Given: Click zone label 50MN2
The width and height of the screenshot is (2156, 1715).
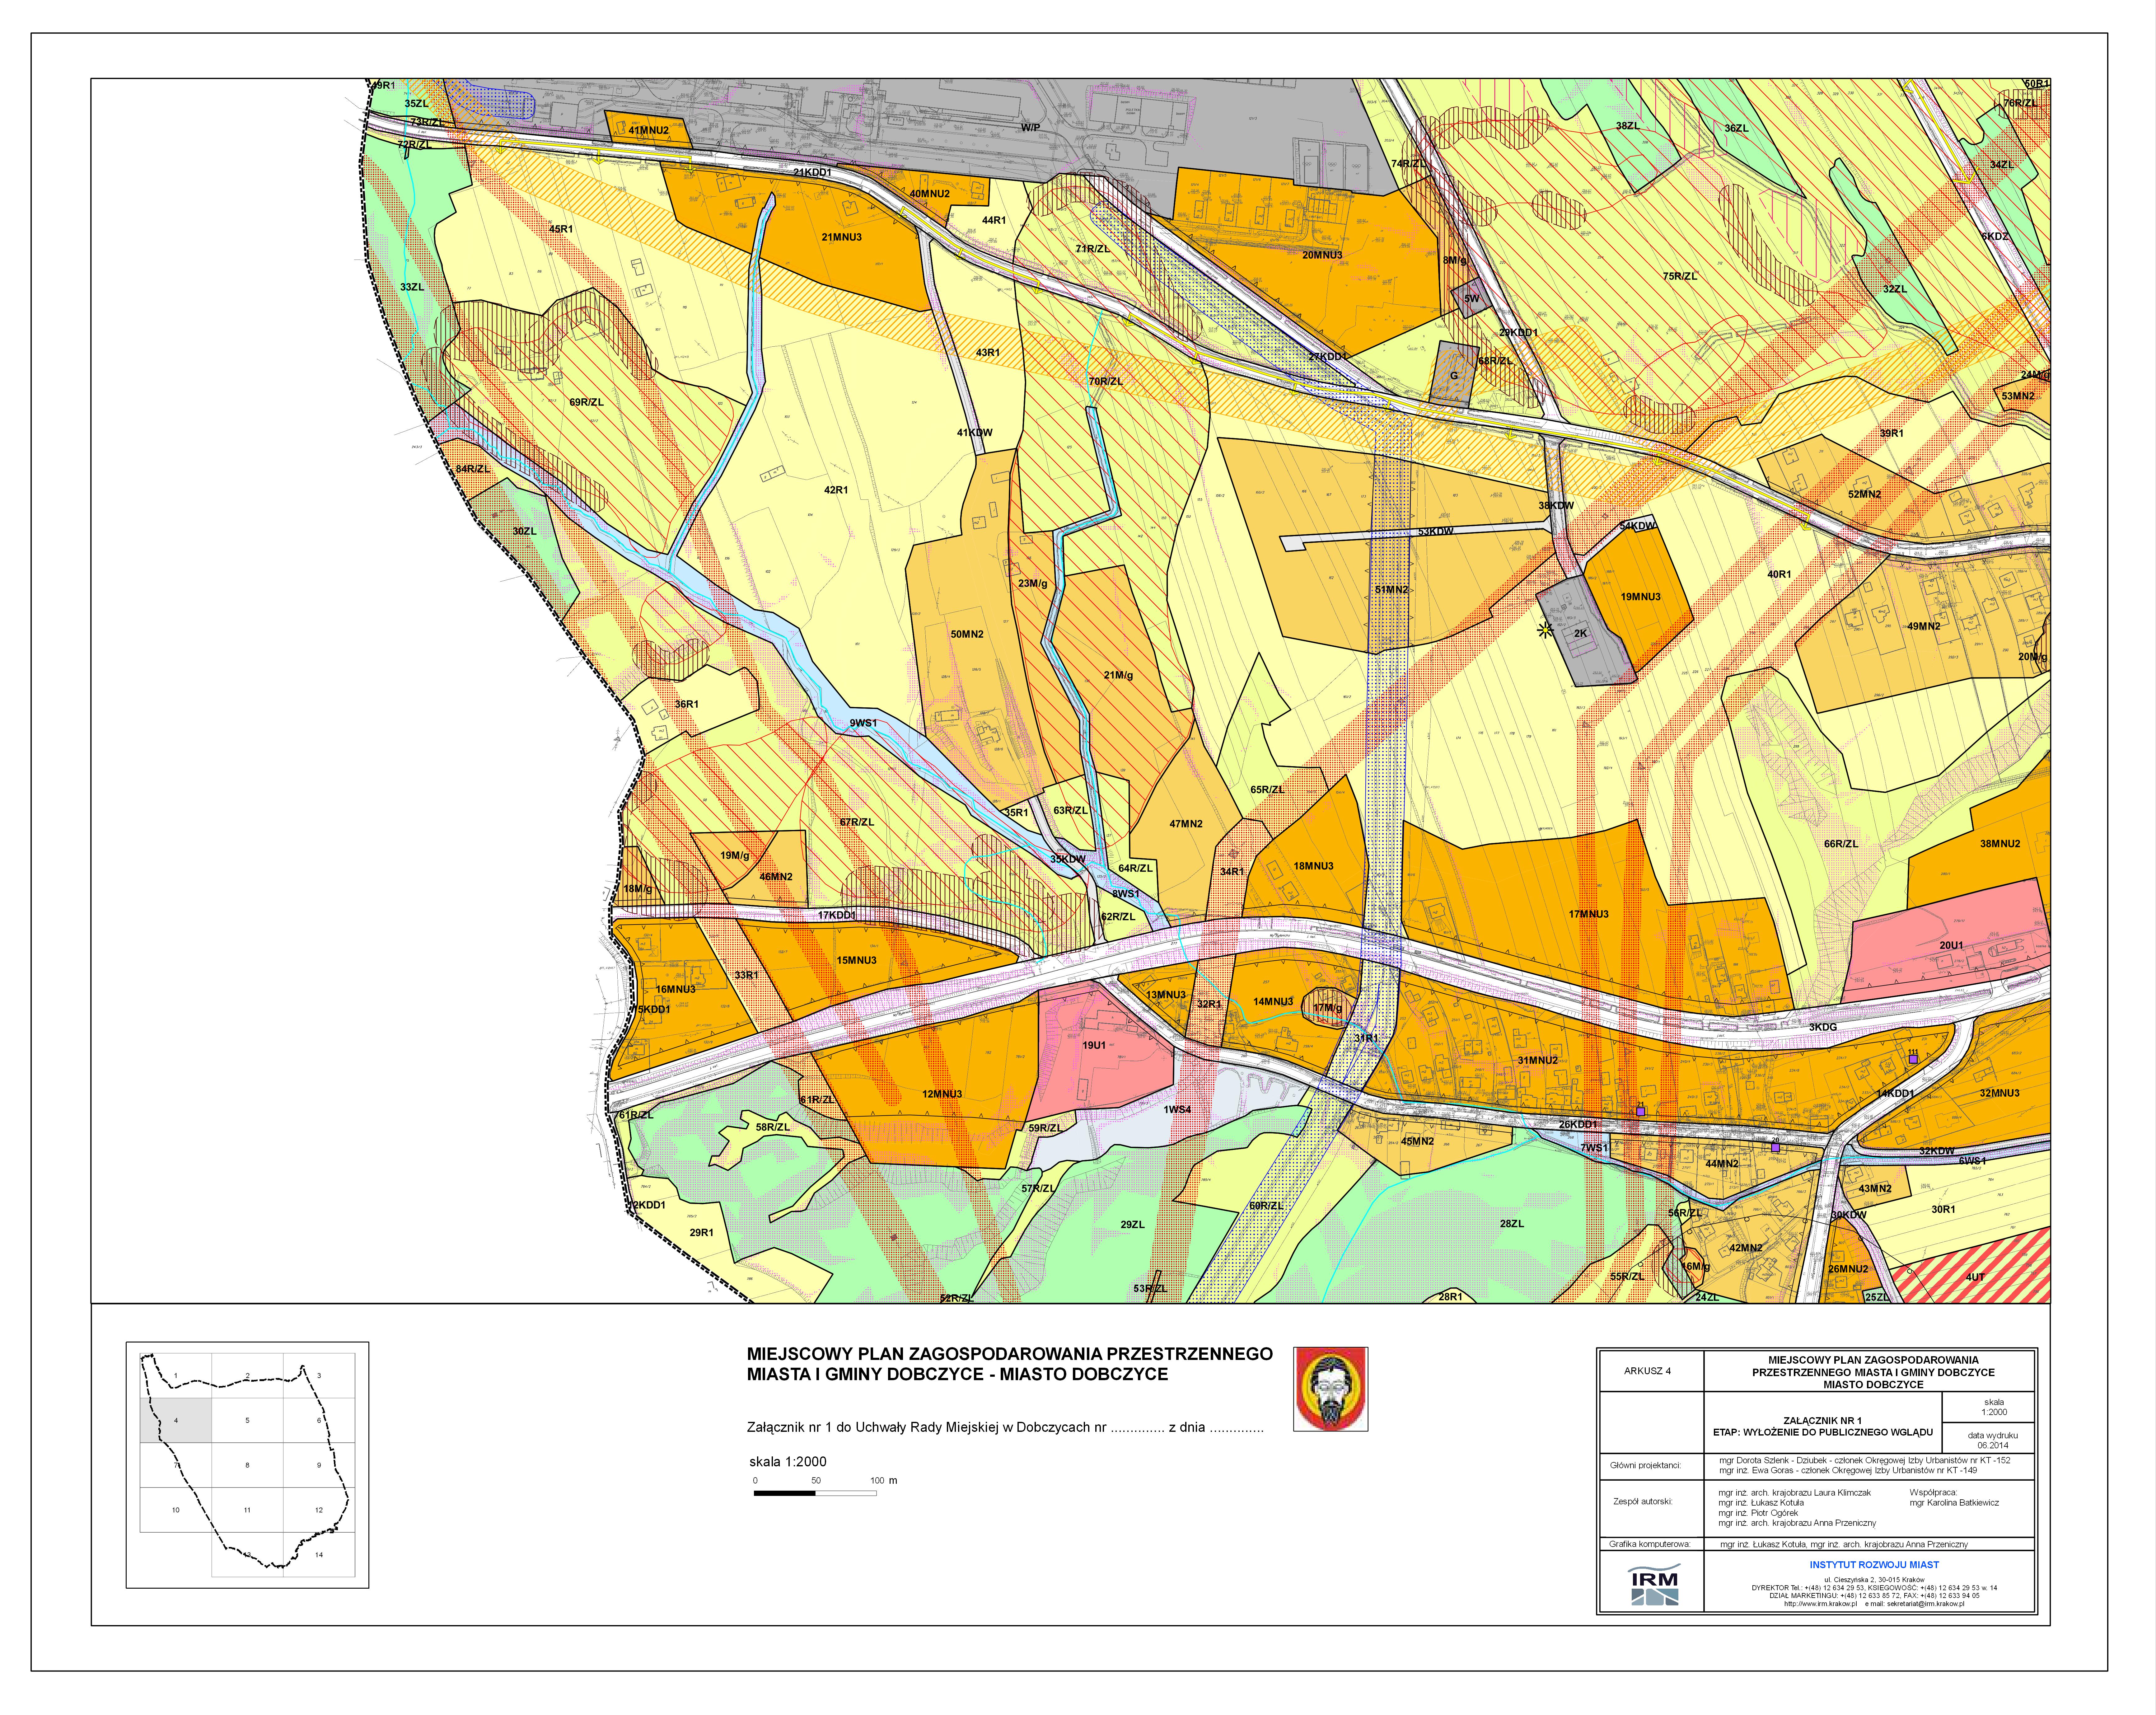Looking at the screenshot, I should pyautogui.click(x=967, y=634).
